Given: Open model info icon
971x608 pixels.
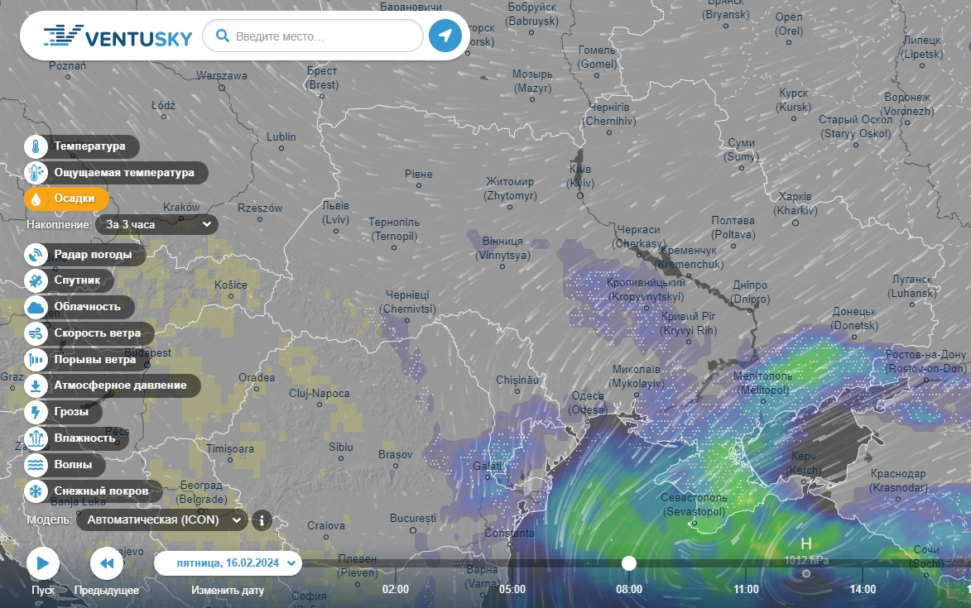Looking at the screenshot, I should click(x=262, y=520).
